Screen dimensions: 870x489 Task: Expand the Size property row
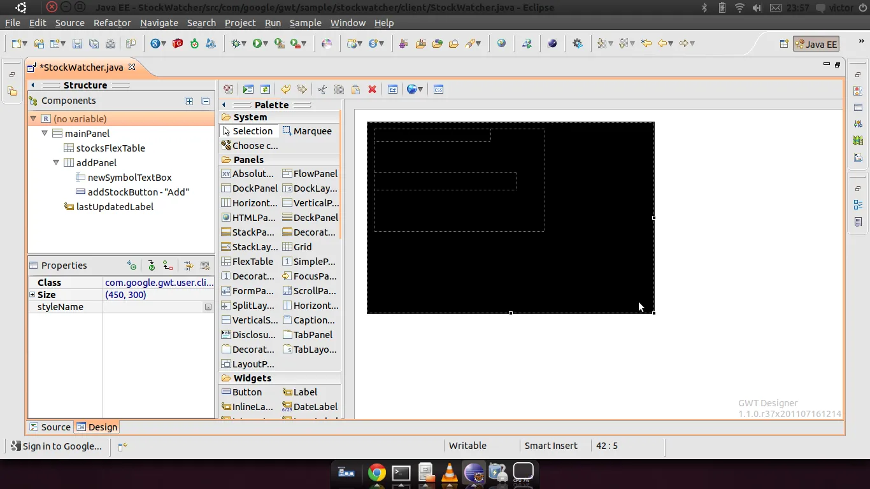click(32, 295)
